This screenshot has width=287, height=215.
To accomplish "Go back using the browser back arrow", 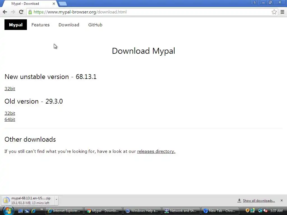I will pos(5,12).
